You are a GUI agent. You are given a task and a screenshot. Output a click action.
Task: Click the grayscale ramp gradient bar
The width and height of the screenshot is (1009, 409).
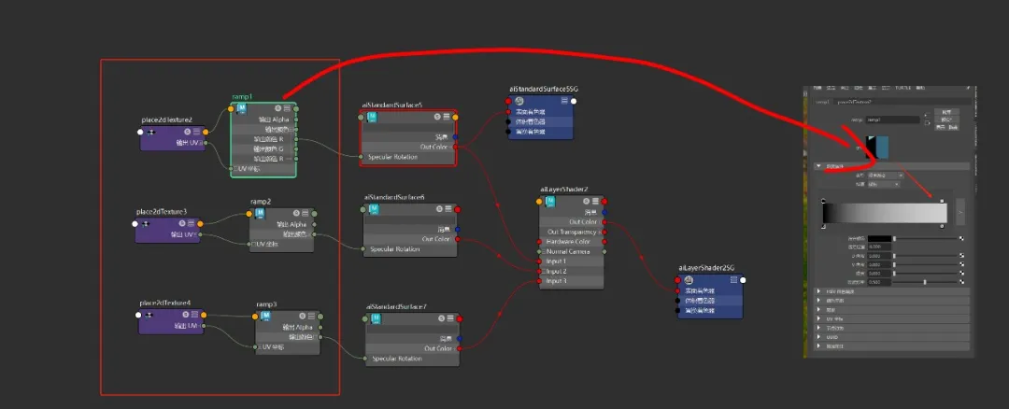(x=885, y=213)
